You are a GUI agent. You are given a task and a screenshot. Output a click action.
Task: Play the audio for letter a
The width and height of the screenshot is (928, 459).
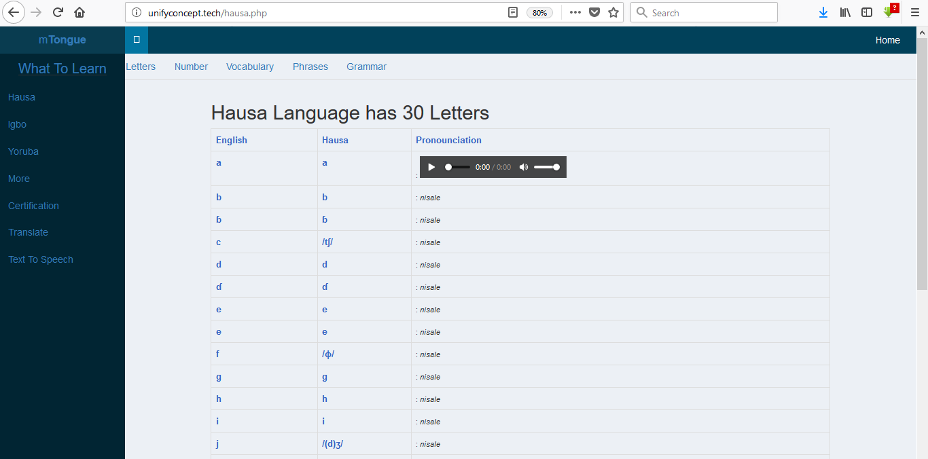coord(431,167)
